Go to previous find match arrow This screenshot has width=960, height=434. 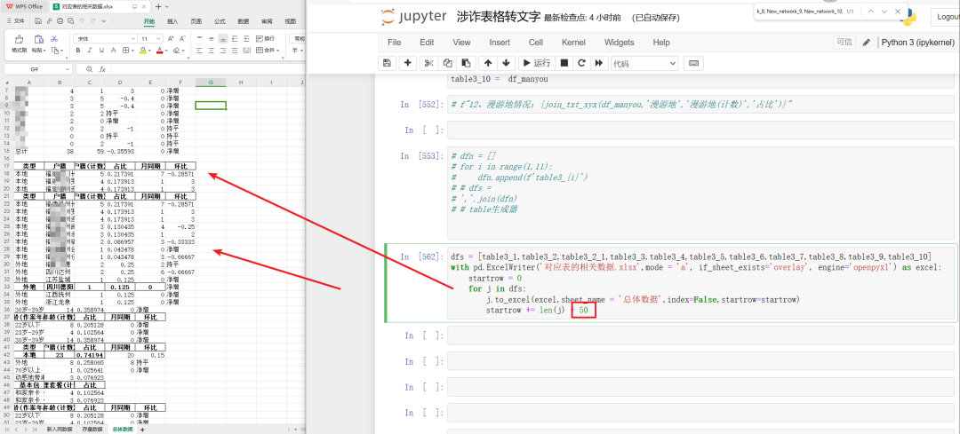870,12
